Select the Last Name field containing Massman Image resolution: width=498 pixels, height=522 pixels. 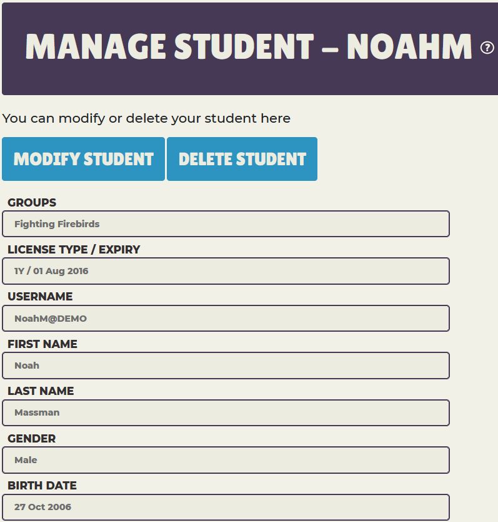pos(225,413)
